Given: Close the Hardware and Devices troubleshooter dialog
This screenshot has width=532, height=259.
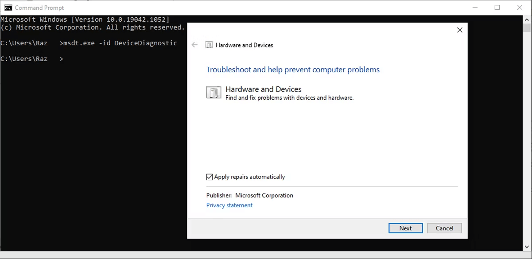Looking at the screenshot, I should pyautogui.click(x=459, y=30).
